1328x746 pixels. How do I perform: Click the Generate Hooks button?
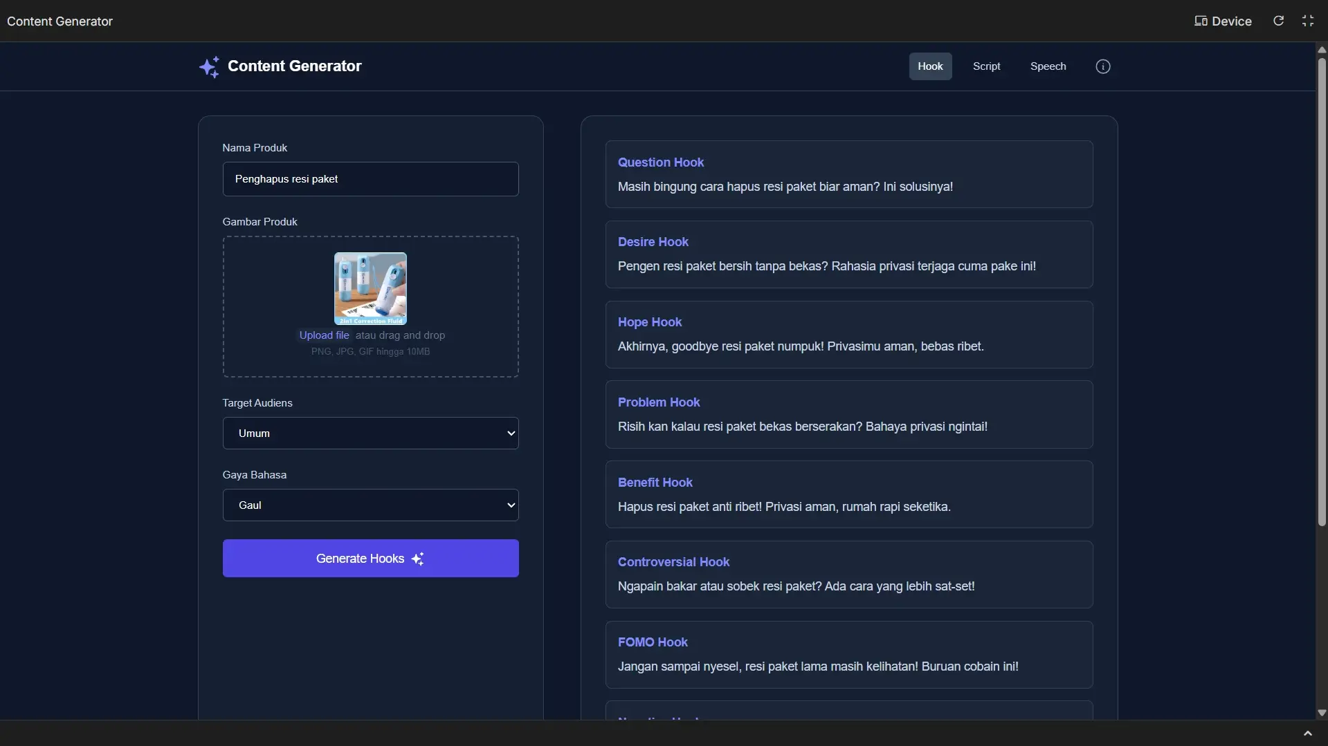[x=370, y=559]
